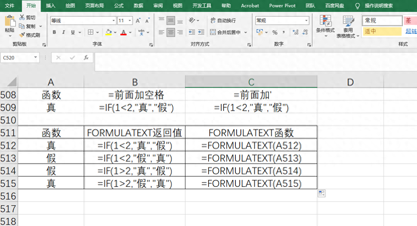This screenshot has width=417, height=226.
Task: Click the Auto Fill Options icon below table
Action: [x=322, y=193]
